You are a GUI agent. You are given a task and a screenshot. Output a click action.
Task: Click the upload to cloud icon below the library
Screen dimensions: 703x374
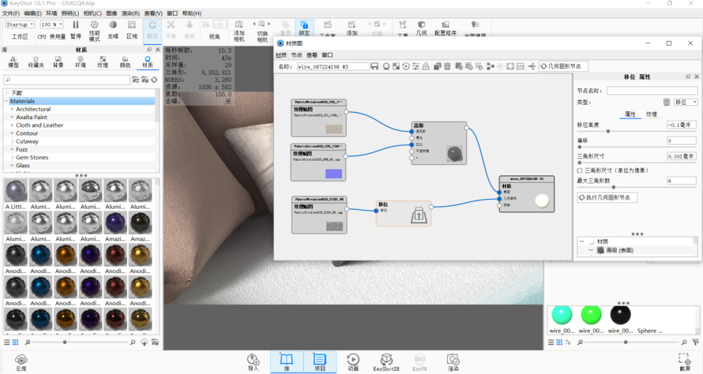pos(144,342)
